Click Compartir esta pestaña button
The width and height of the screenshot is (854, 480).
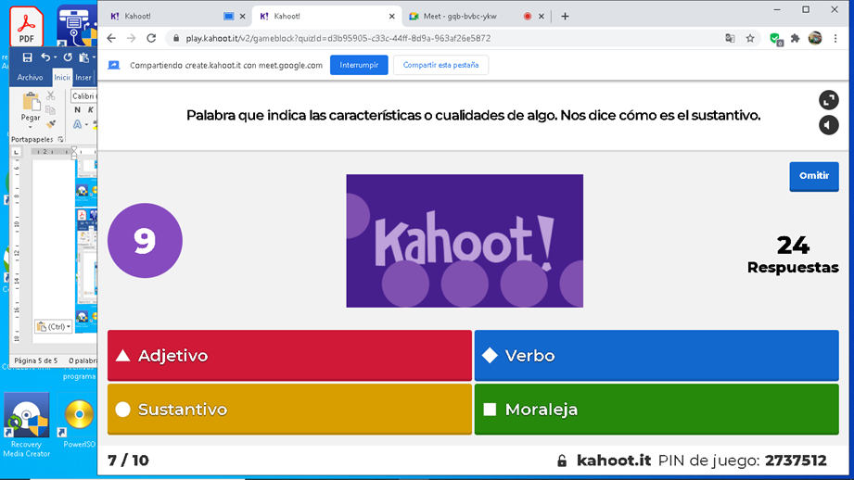tap(440, 65)
